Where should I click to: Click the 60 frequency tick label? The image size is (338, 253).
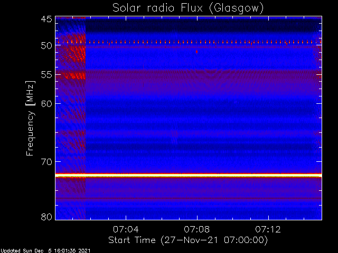pyautogui.click(x=46, y=104)
